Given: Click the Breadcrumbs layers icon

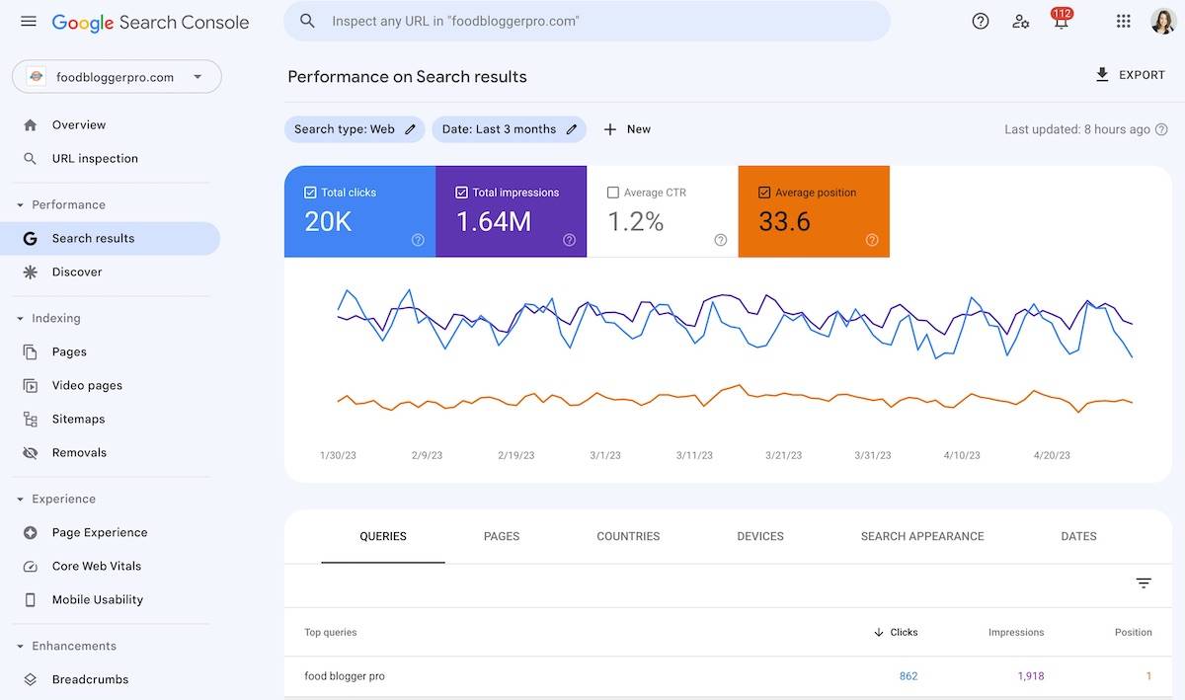Looking at the screenshot, I should (x=31, y=680).
